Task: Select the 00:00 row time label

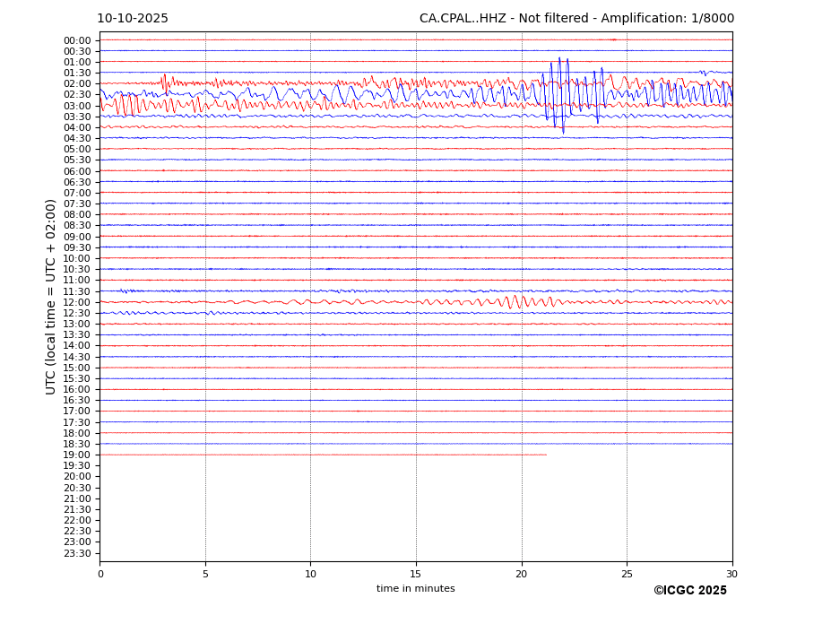Action: [x=77, y=40]
